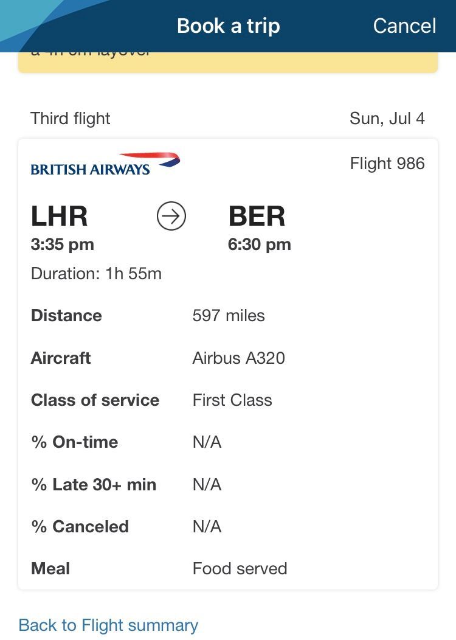456x640 pixels.
Task: Click the % On-time row label
Action: click(74, 442)
